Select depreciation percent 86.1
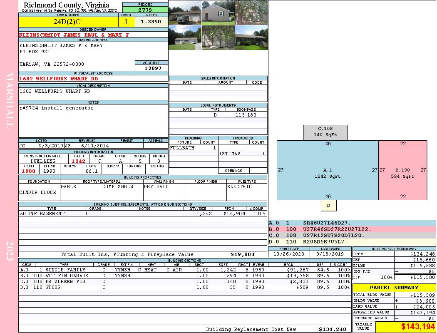 tap(92, 171)
